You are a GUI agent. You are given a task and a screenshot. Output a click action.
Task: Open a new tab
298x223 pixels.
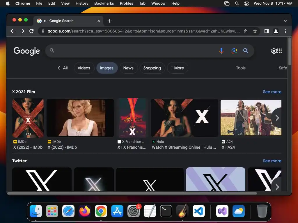click(x=110, y=21)
